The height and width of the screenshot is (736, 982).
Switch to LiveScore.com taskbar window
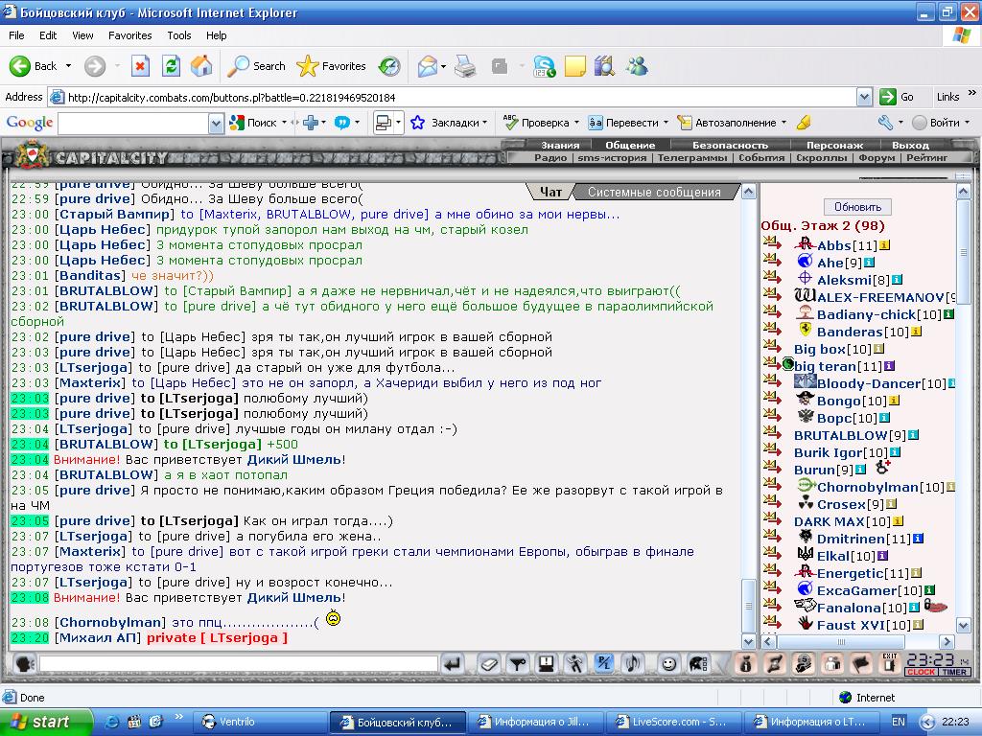pos(676,722)
